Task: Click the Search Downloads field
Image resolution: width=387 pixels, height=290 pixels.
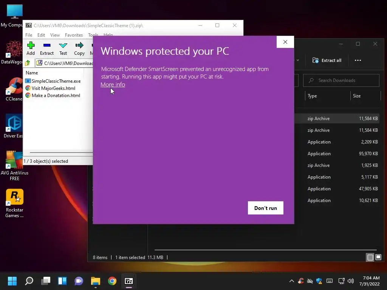Action: (341, 80)
